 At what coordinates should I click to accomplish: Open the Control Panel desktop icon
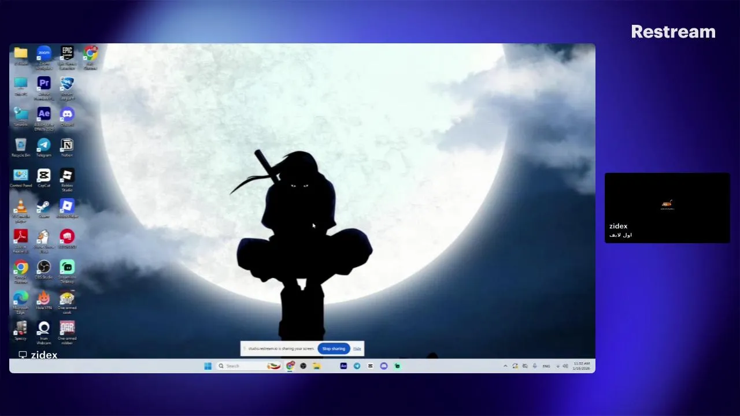pos(21,178)
